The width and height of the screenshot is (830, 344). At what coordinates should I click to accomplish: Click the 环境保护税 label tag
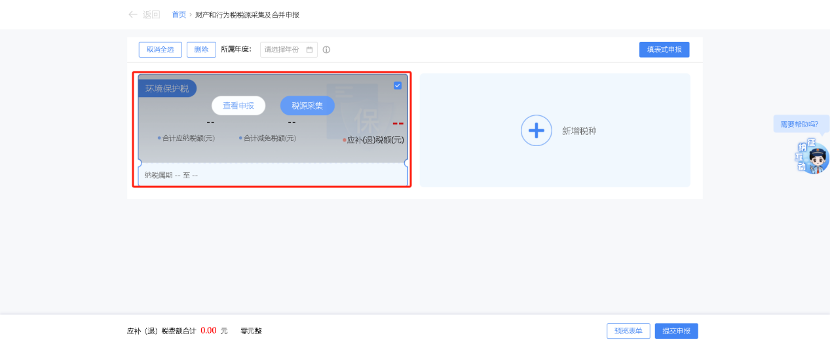coord(167,88)
